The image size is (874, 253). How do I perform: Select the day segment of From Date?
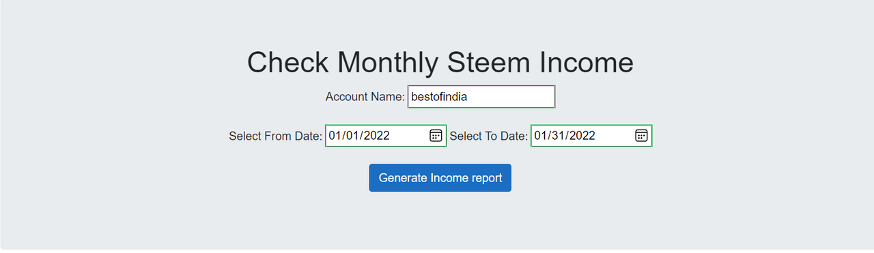pyautogui.click(x=352, y=136)
